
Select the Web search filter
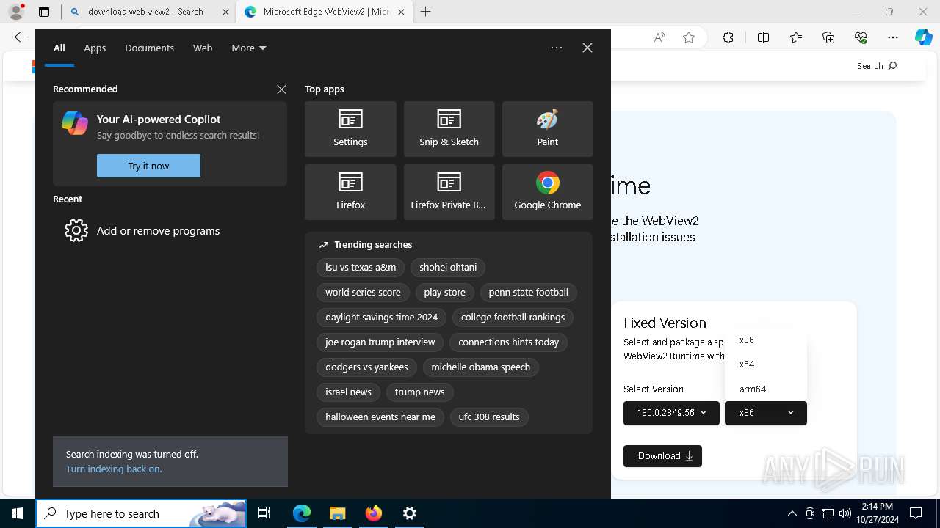(x=203, y=48)
